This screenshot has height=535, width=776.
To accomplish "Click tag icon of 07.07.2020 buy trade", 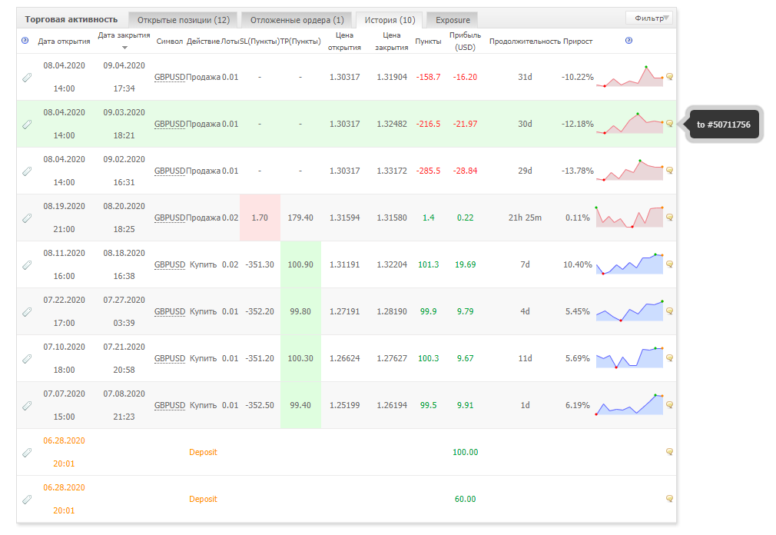I will tap(27, 405).
